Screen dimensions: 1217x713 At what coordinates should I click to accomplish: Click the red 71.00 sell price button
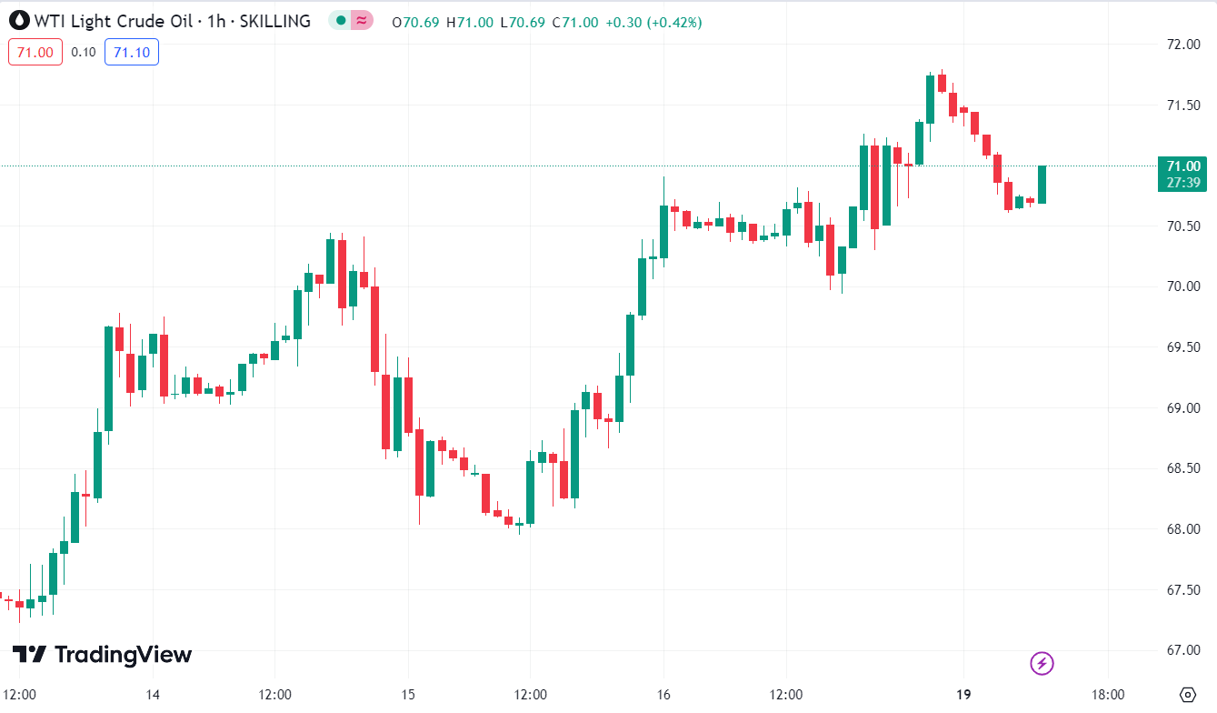pos(35,52)
